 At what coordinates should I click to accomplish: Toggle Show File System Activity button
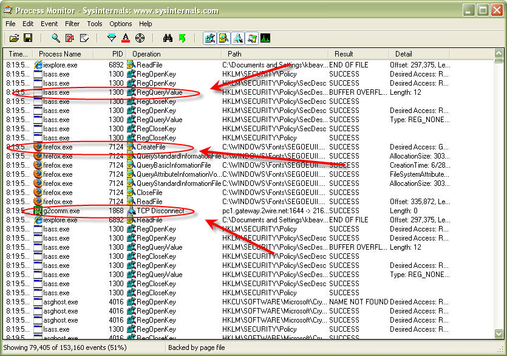(x=224, y=38)
